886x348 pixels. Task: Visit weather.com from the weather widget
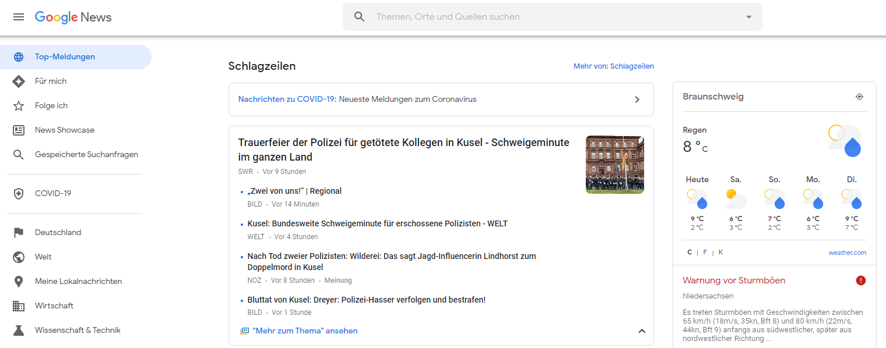pyautogui.click(x=848, y=252)
